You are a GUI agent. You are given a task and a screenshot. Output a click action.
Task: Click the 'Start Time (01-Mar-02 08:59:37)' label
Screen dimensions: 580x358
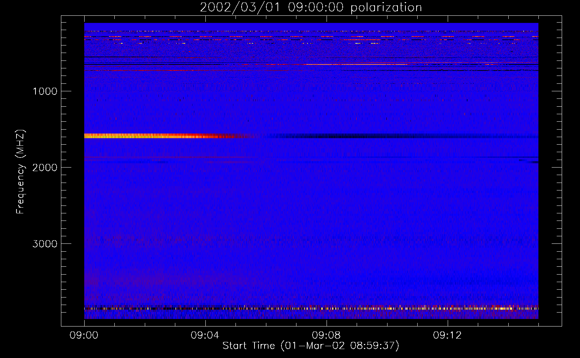point(311,346)
